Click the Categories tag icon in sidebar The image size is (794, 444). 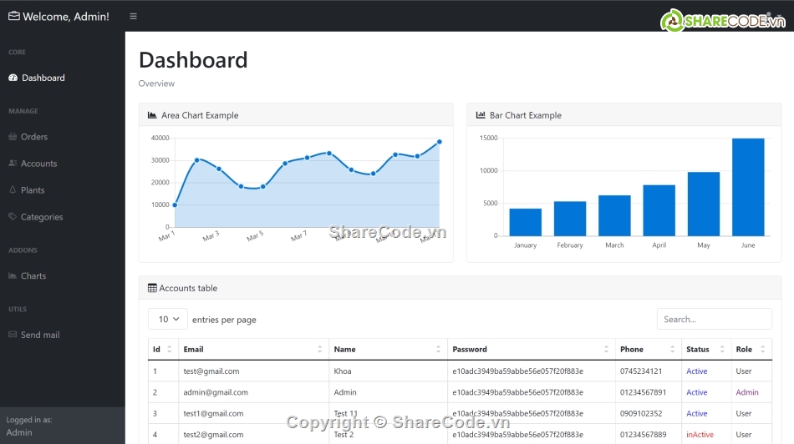tap(13, 217)
